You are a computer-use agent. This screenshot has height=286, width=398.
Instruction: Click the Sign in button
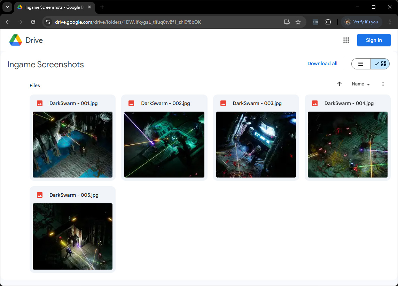tap(374, 40)
